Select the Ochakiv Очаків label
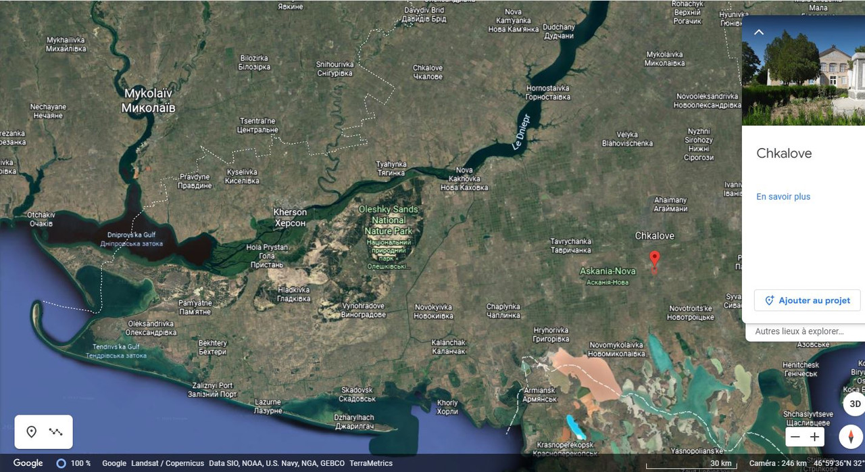 coord(41,218)
